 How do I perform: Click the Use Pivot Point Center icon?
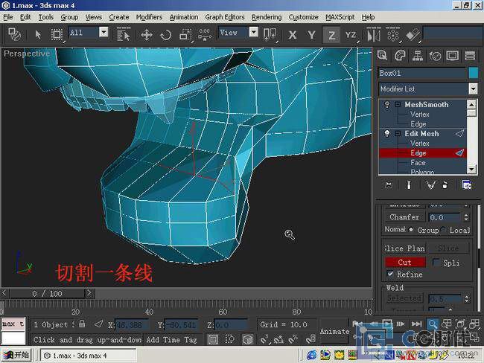270,34
